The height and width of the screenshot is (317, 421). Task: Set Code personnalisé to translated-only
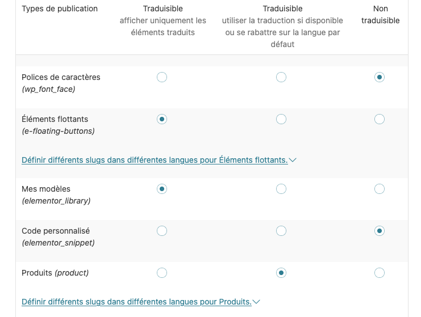162,231
